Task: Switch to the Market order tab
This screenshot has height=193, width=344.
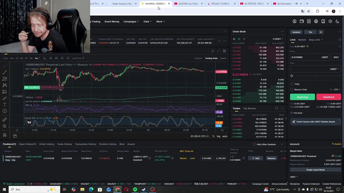Action: 302,40
